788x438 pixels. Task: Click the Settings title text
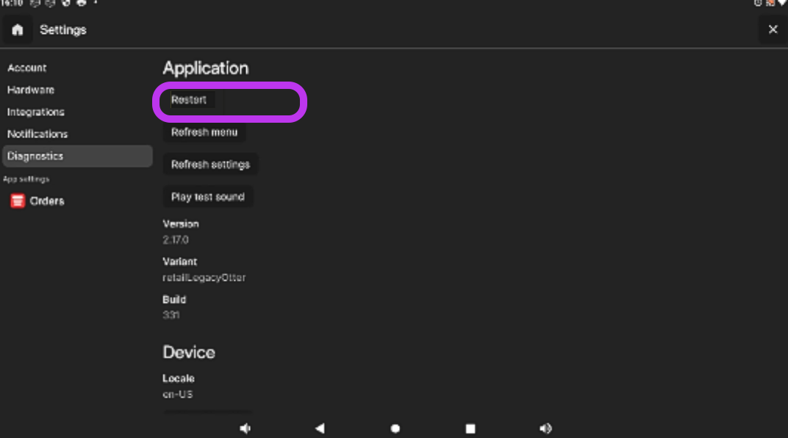(x=63, y=30)
